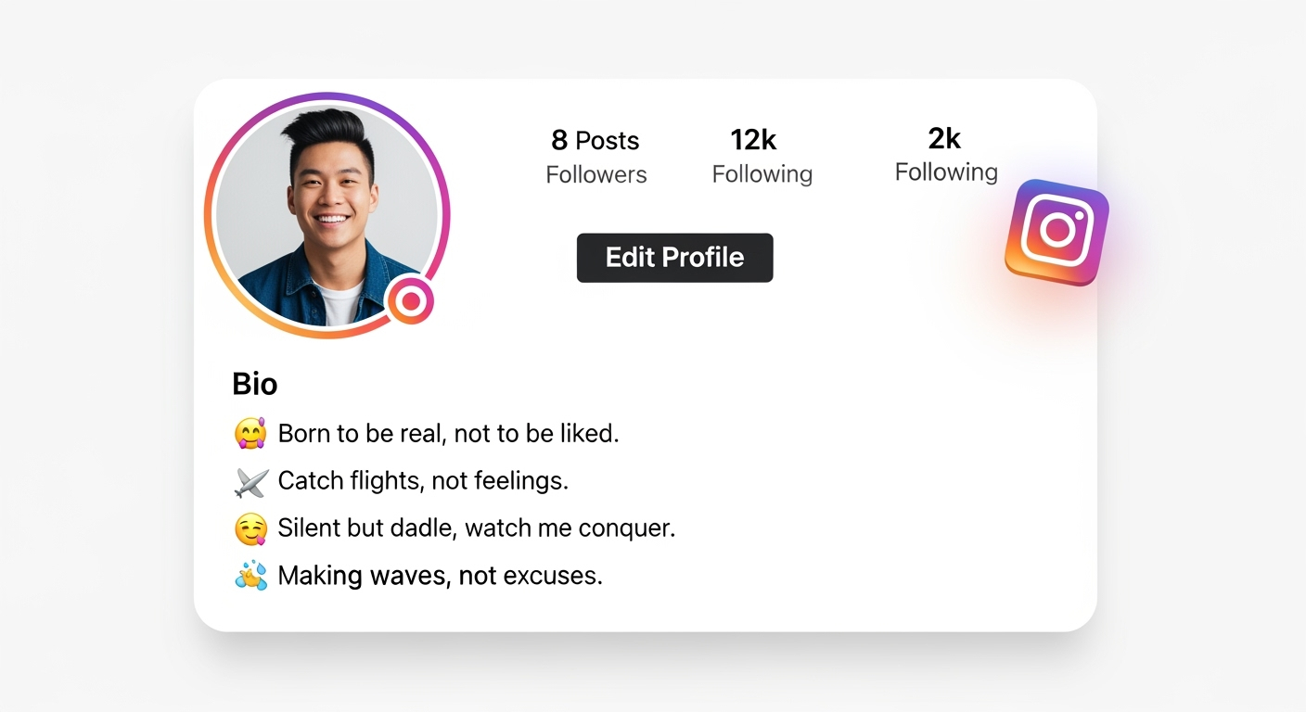Image resolution: width=1306 pixels, height=712 pixels.
Task: Click the "Born to be real" bio line
Action: tap(448, 433)
